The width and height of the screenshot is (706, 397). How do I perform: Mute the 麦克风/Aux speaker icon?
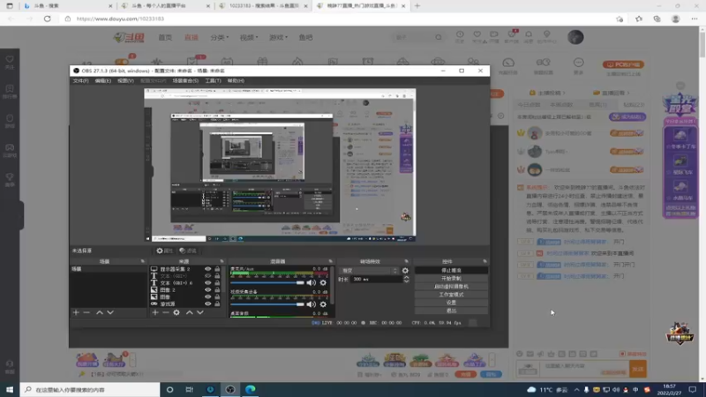click(x=311, y=282)
